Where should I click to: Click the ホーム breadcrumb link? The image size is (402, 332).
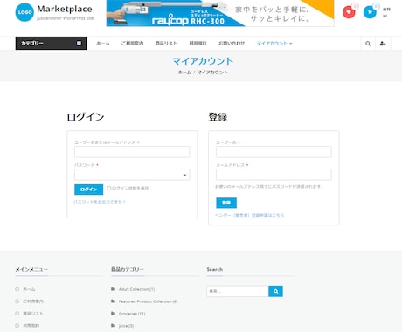(184, 73)
